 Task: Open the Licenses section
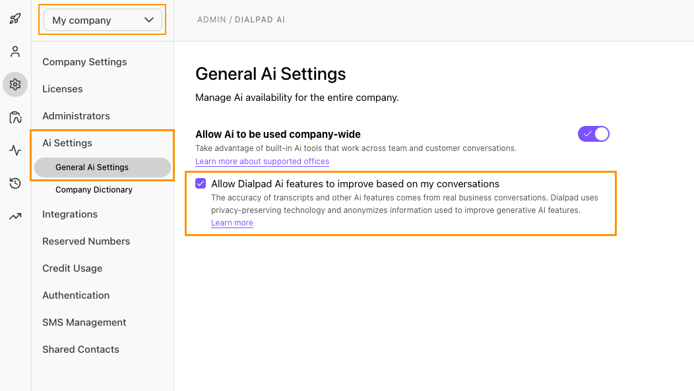pyautogui.click(x=63, y=89)
